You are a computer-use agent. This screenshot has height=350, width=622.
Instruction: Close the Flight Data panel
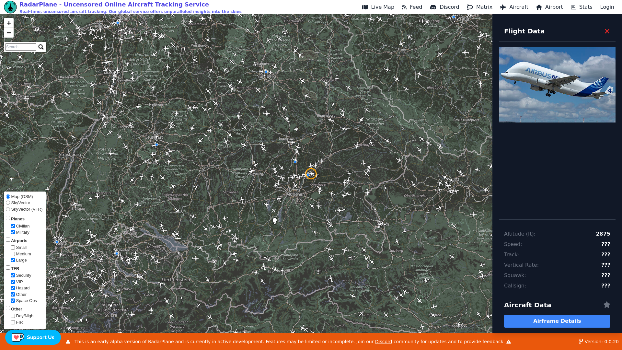coord(607,31)
